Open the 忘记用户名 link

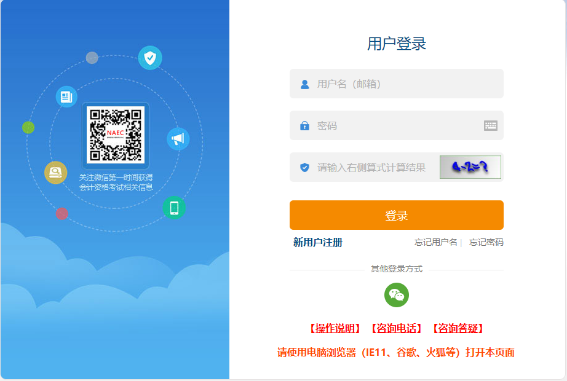[x=436, y=242]
